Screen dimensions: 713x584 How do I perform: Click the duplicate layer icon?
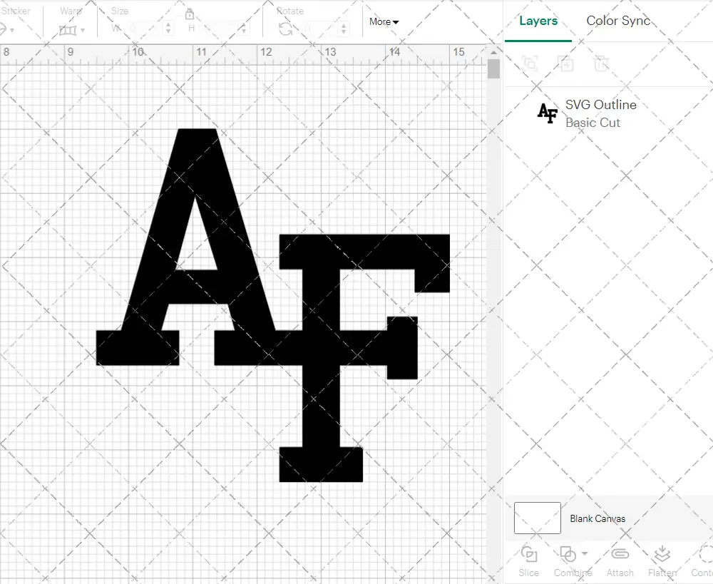pos(565,63)
